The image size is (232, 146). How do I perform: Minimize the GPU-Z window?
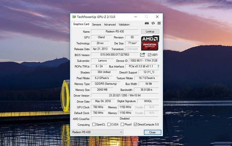pos(135,17)
